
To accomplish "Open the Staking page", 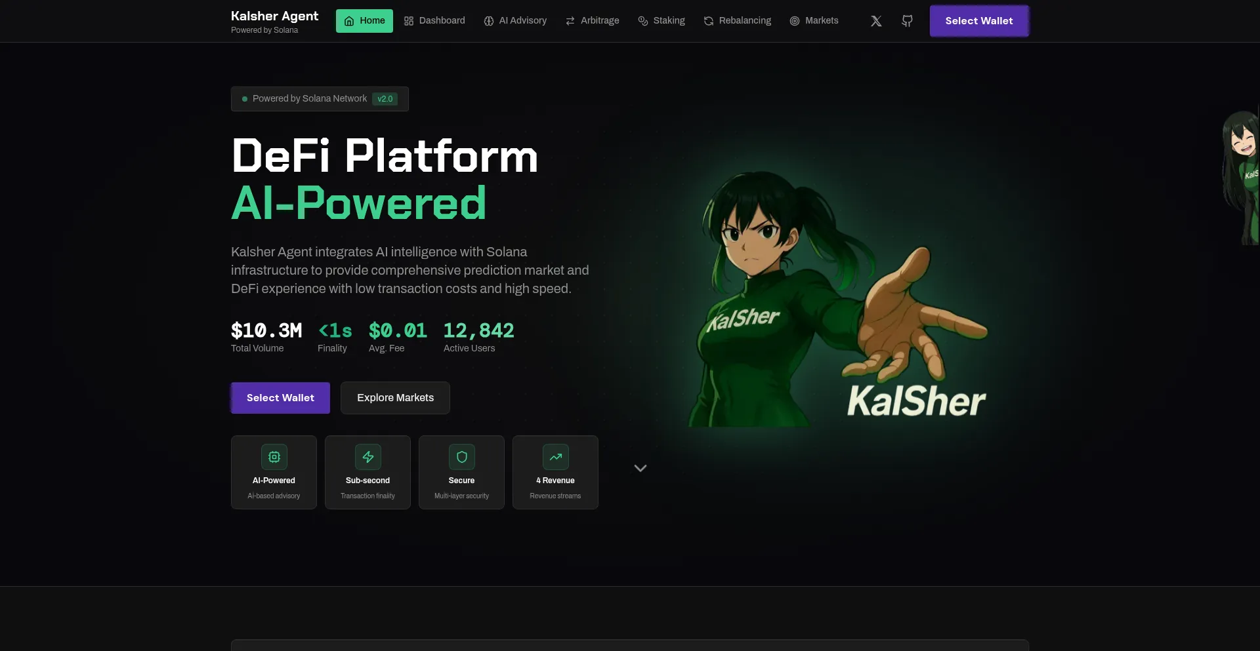I will coord(661,21).
